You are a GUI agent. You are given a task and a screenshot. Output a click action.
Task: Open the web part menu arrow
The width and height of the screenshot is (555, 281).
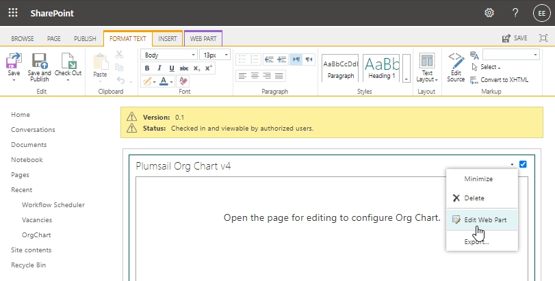point(512,164)
